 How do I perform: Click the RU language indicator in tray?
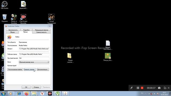[142, 93]
